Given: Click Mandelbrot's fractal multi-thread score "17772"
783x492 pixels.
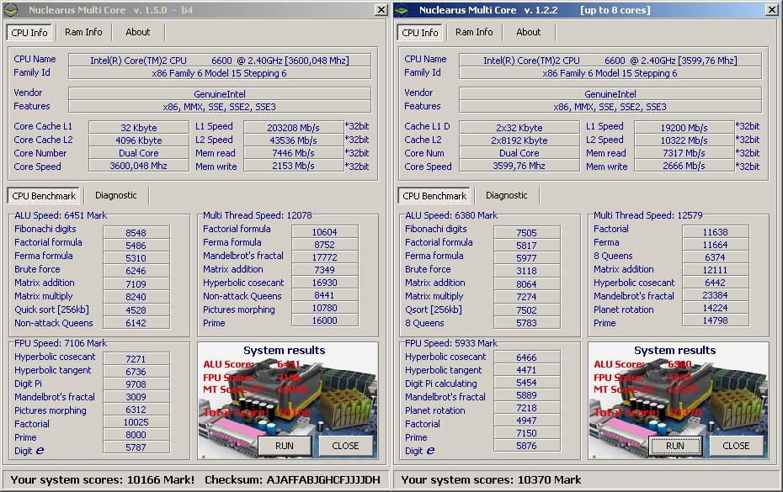Looking at the screenshot, I should coord(325,257).
